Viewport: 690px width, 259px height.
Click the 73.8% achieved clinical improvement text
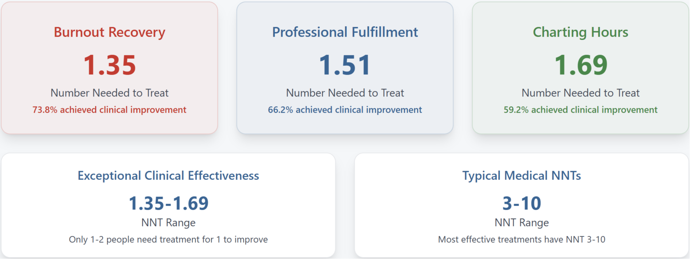109,110
